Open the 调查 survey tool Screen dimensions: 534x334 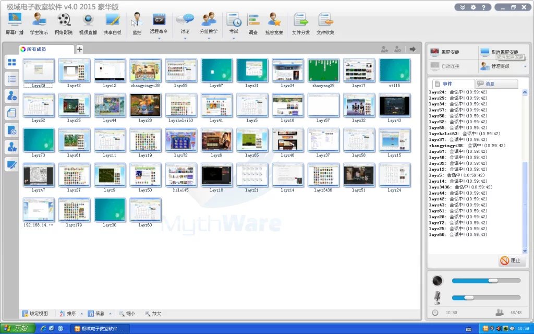253,23
